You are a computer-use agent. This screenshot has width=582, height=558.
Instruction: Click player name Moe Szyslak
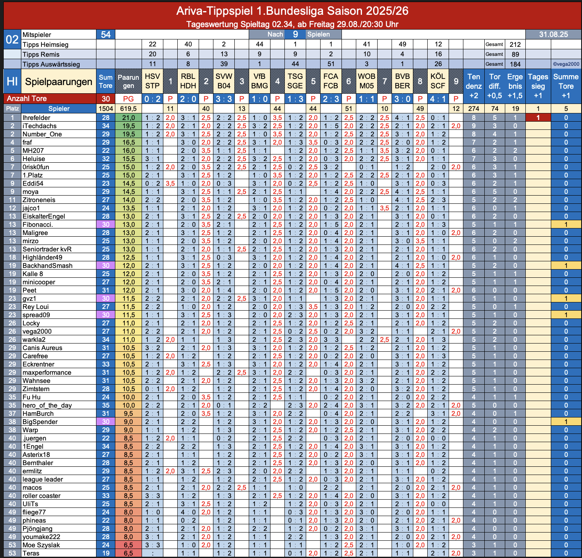(41, 545)
